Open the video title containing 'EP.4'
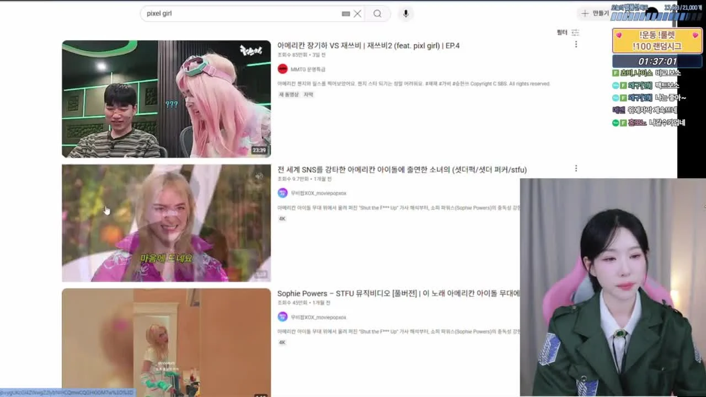The image size is (706, 397). [368, 46]
